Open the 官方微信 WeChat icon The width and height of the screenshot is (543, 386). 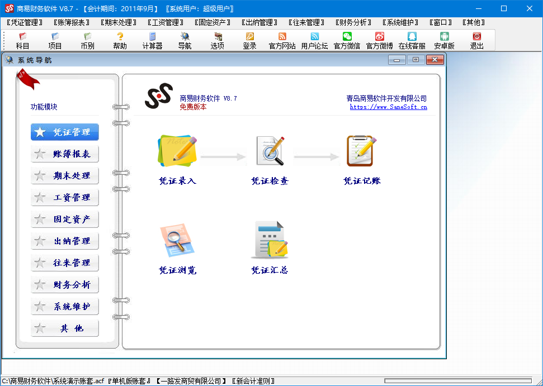click(x=347, y=40)
